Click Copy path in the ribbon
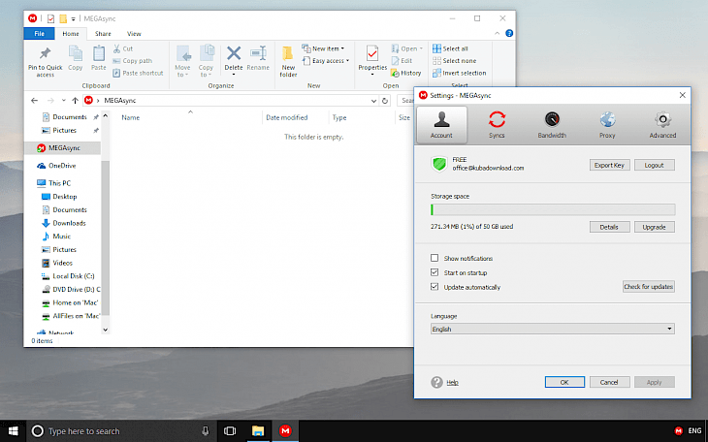The height and width of the screenshot is (442, 708). 132,60
